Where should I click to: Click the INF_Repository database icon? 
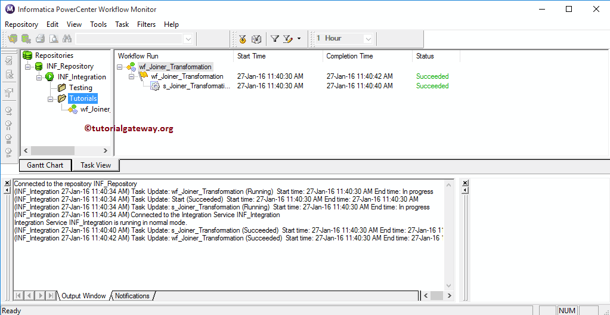tap(39, 66)
